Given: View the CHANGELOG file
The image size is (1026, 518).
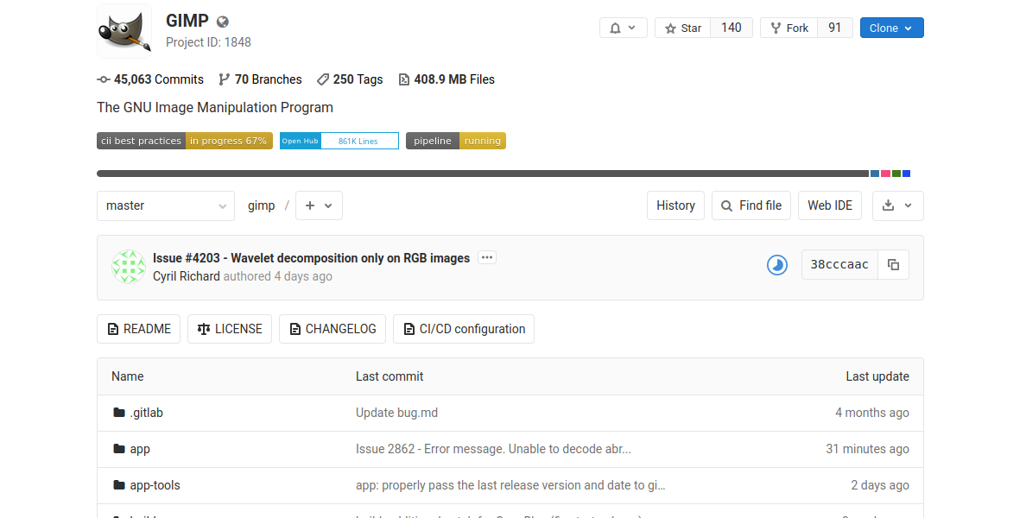Looking at the screenshot, I should coord(332,329).
